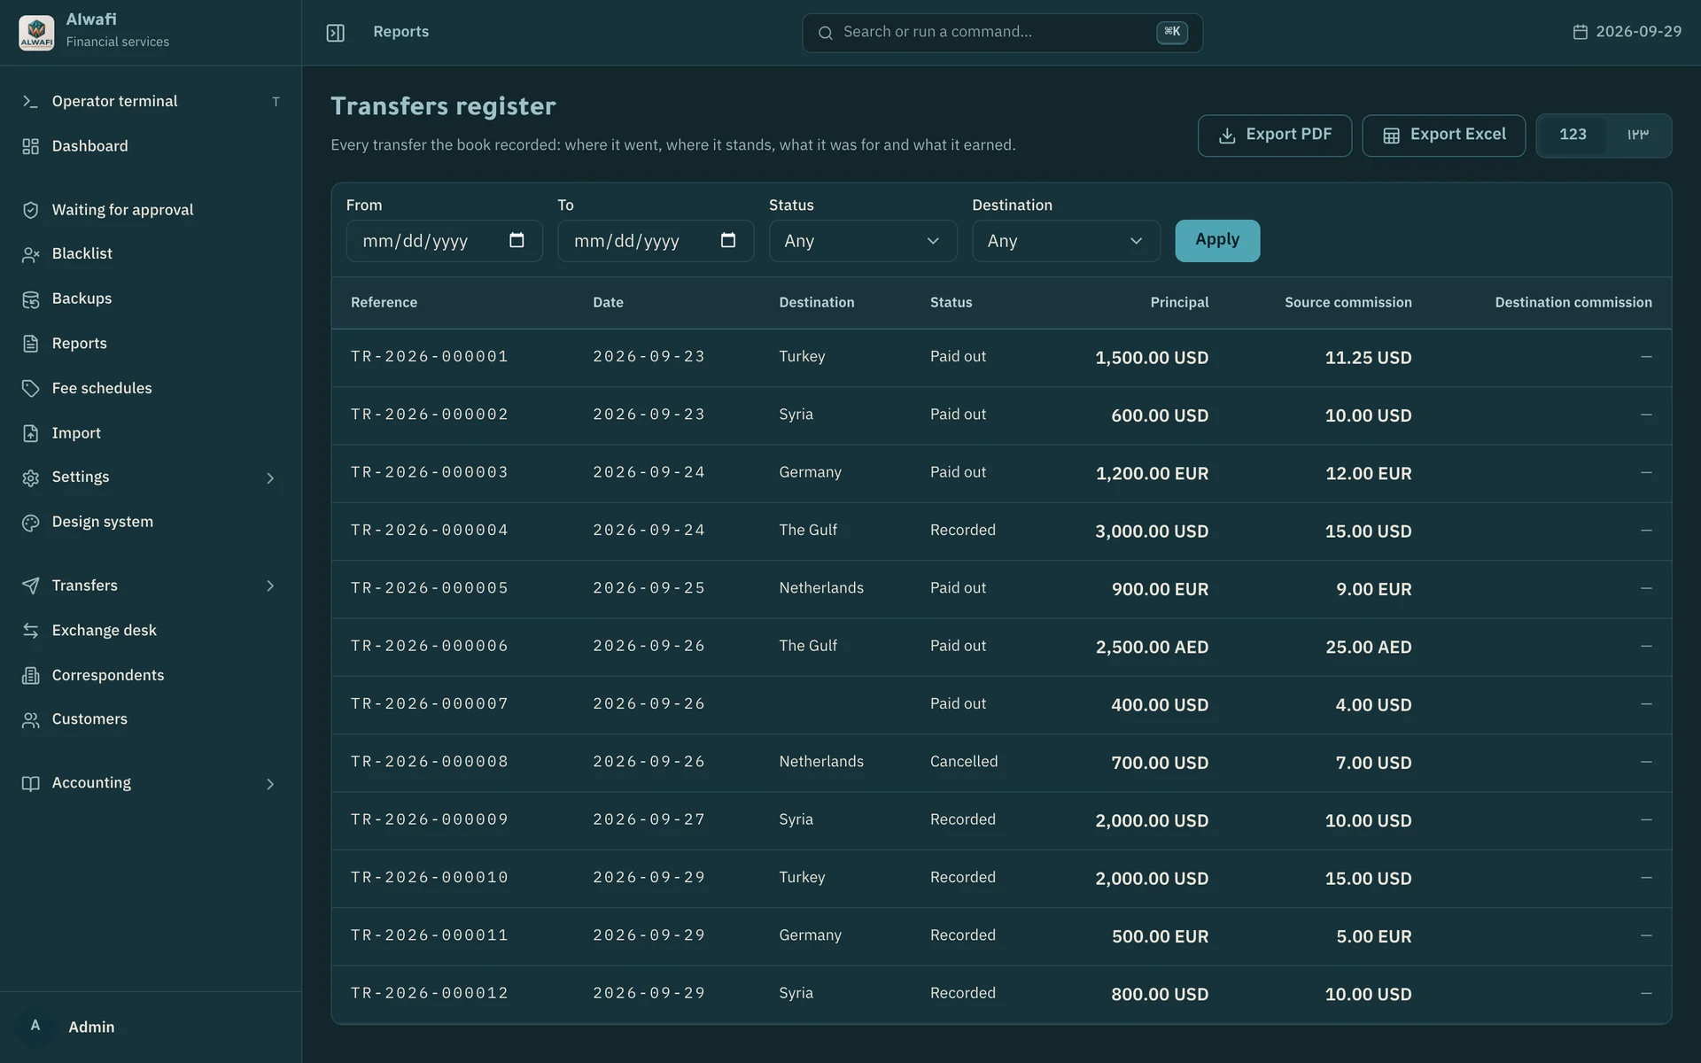This screenshot has height=1063, width=1701.
Task: Click the Reports breadcrumb in top bar
Action: click(x=400, y=32)
